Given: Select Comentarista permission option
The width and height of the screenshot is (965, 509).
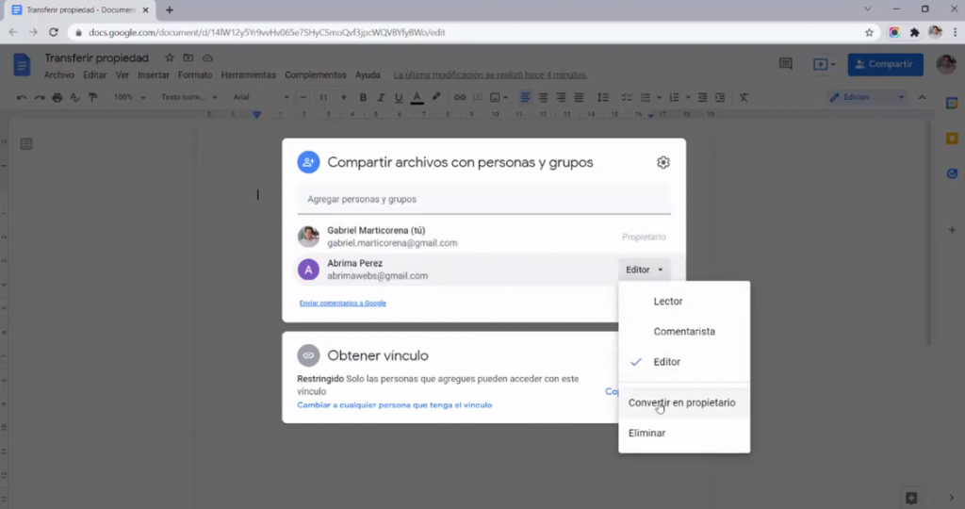Looking at the screenshot, I should [683, 332].
